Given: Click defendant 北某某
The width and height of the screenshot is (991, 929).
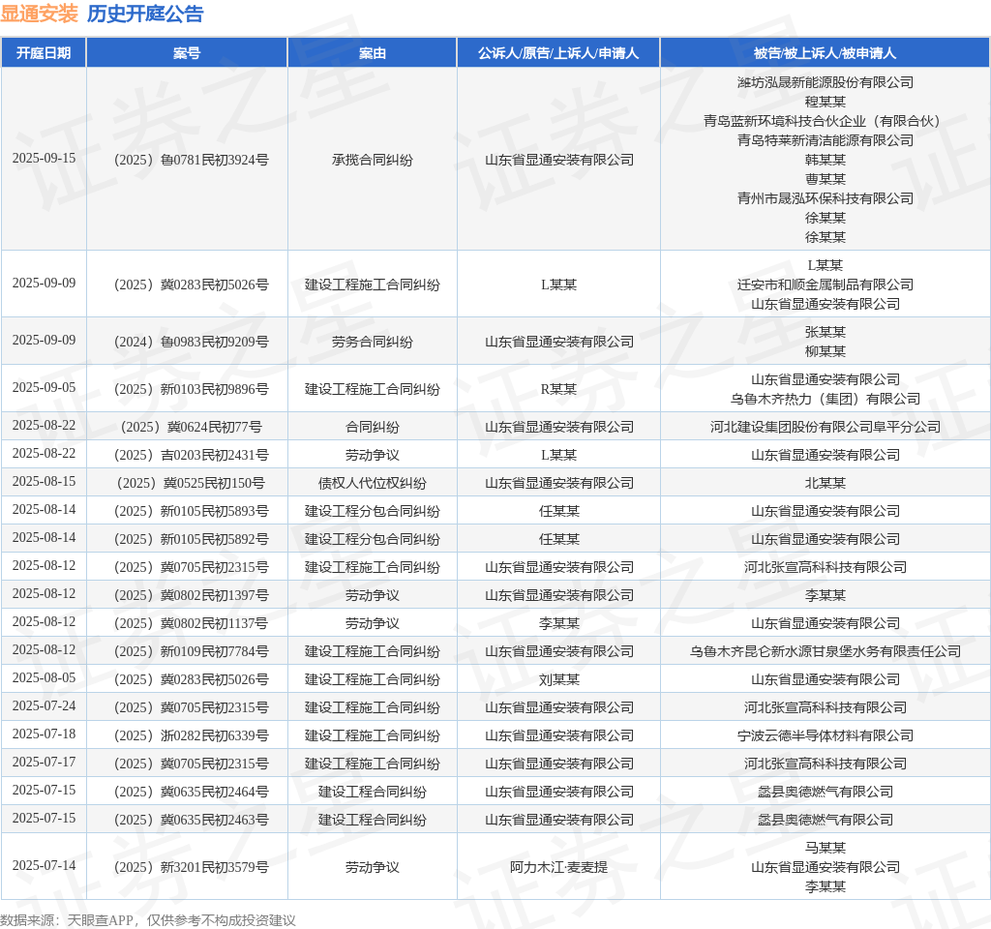Looking at the screenshot, I should tap(825, 484).
